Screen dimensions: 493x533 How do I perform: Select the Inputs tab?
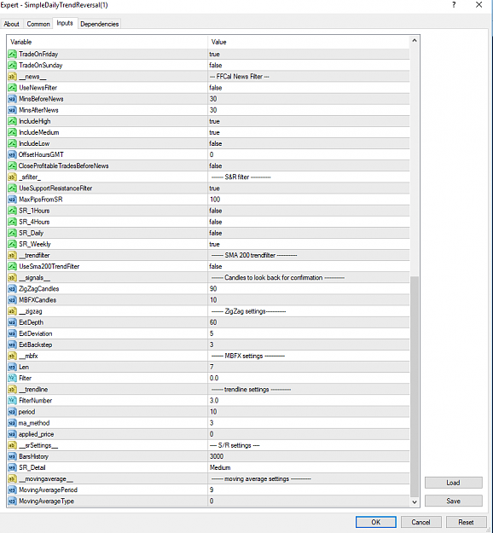(x=65, y=23)
